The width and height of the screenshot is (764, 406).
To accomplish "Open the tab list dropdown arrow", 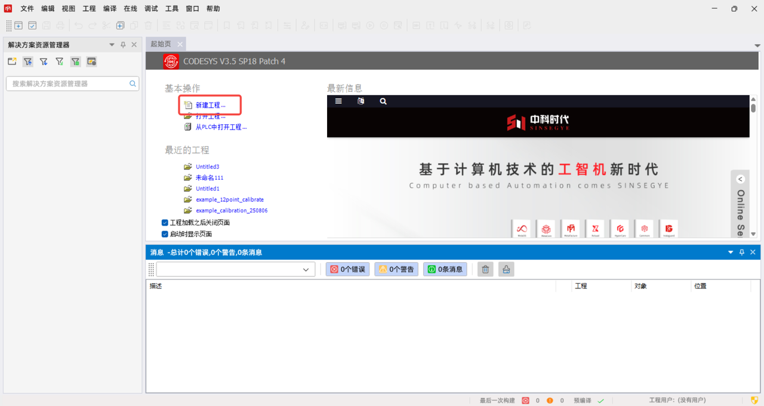I will [757, 45].
